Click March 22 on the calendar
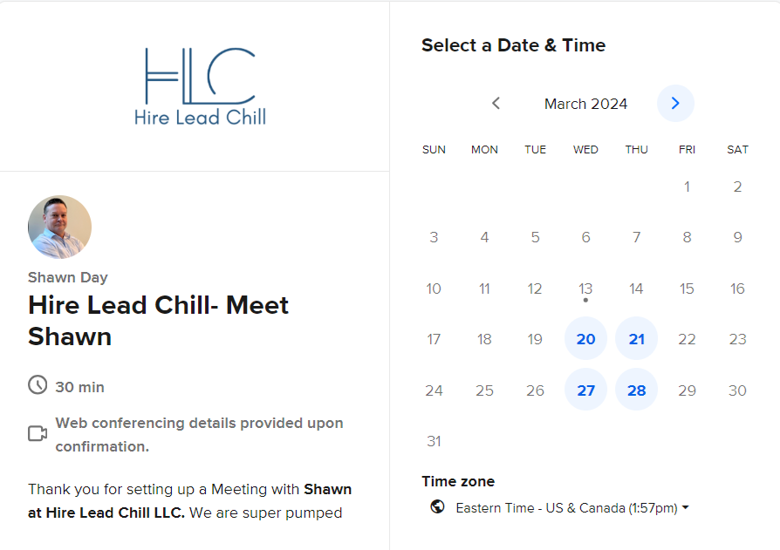 point(687,339)
